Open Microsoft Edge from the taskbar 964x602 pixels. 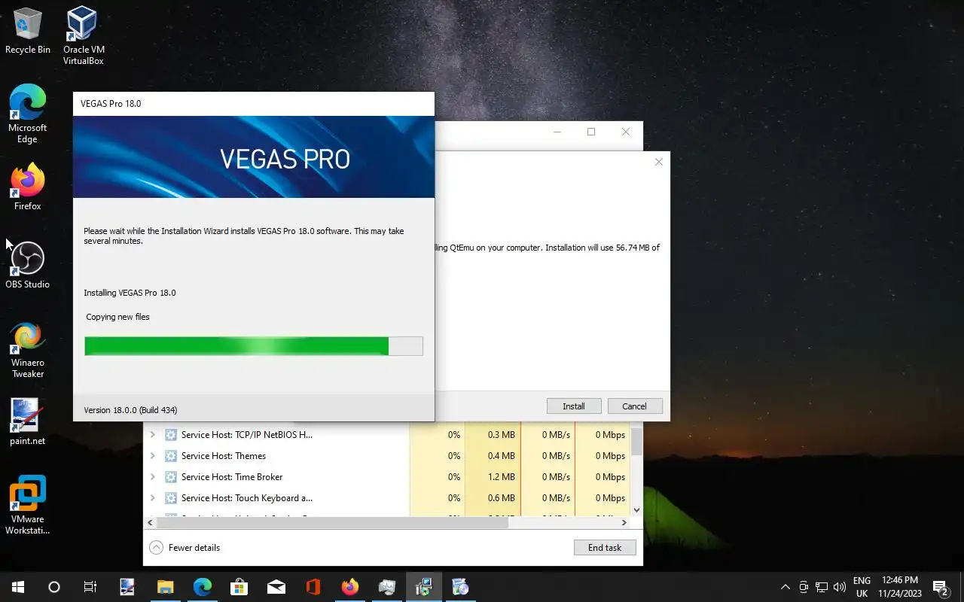click(x=202, y=587)
